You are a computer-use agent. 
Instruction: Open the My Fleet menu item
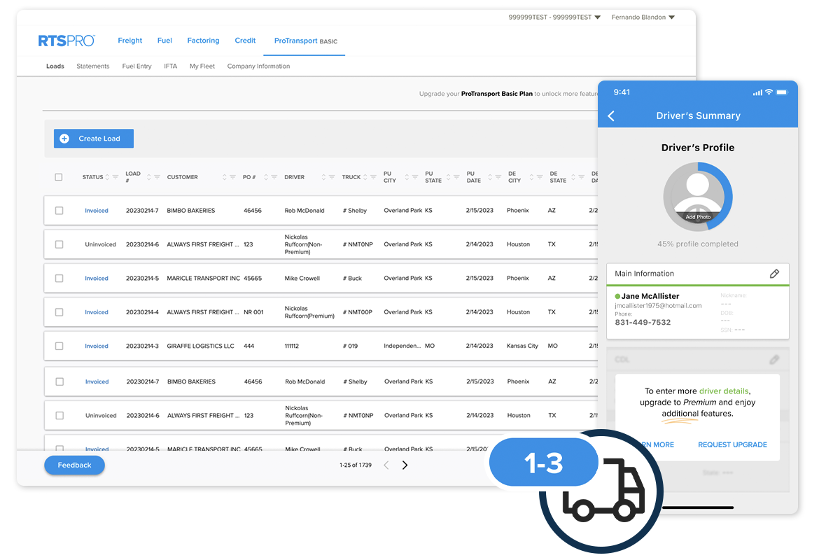(204, 66)
